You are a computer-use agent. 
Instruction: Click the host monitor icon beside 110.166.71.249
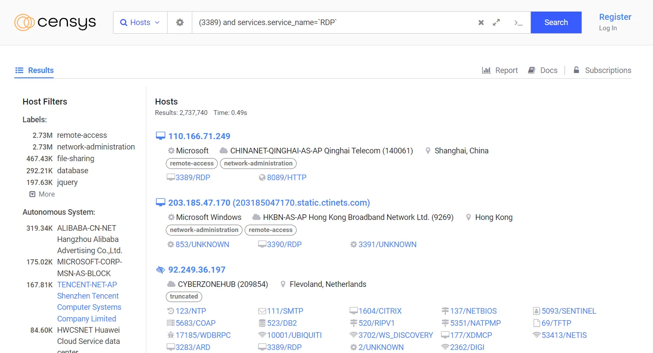160,135
